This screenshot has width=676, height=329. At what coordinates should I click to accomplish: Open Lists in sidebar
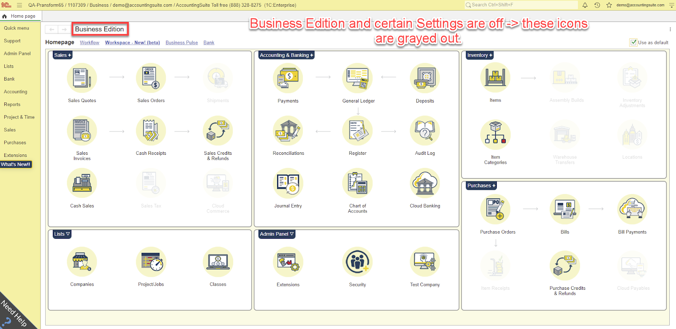(x=9, y=66)
